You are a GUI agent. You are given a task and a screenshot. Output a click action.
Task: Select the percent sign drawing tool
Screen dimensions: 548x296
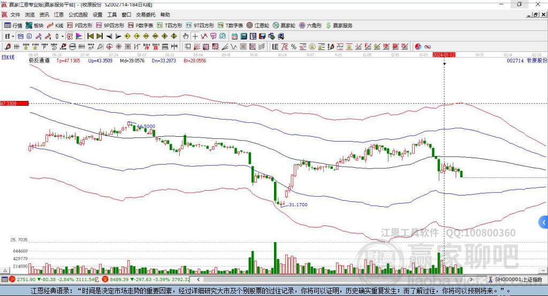point(294,47)
